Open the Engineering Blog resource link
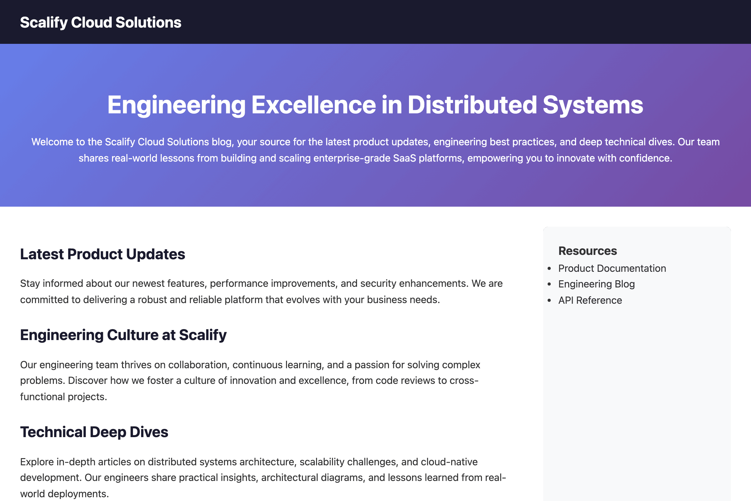 tap(596, 284)
